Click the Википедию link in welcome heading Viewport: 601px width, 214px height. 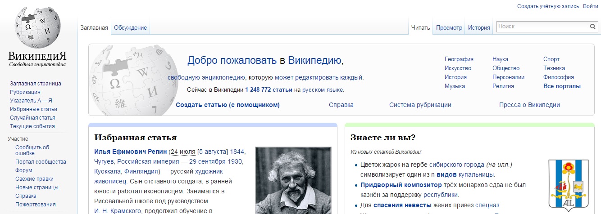coord(314,61)
